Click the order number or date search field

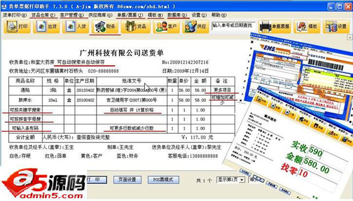(x=234, y=26)
